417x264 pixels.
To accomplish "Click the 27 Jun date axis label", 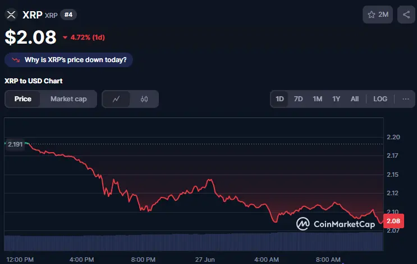I will [205, 260].
